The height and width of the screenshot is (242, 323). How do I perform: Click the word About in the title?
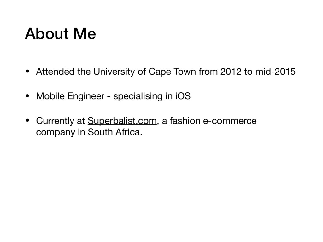[x=47, y=33]
